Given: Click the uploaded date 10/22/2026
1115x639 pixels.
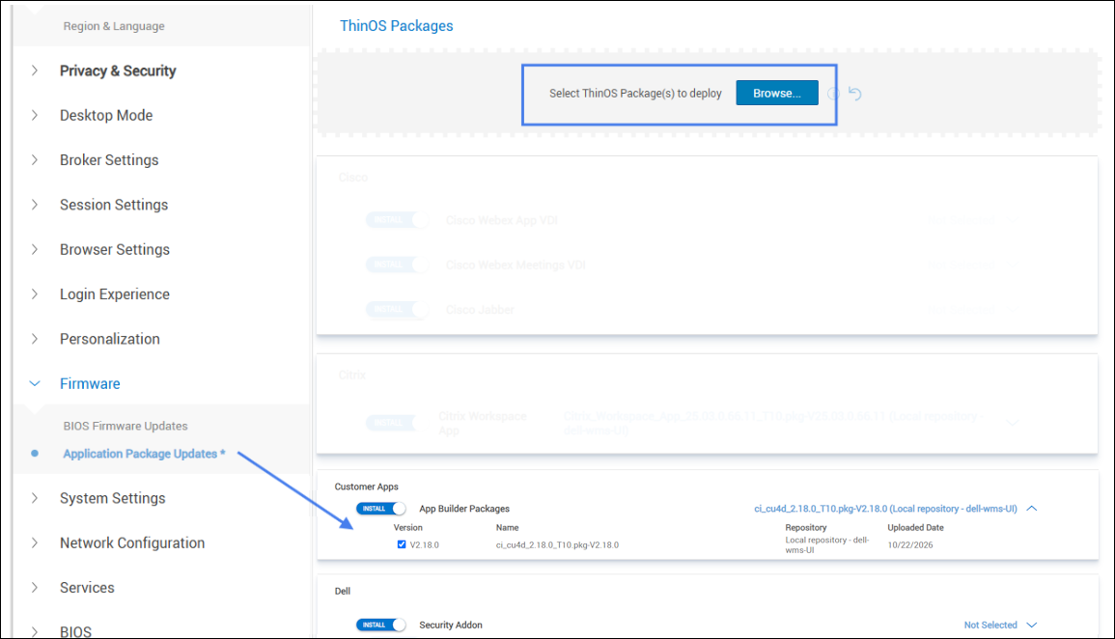Looking at the screenshot, I should tap(910, 545).
